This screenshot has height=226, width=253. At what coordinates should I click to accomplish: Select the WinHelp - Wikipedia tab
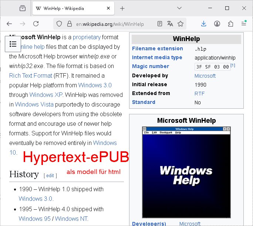pos(68,8)
